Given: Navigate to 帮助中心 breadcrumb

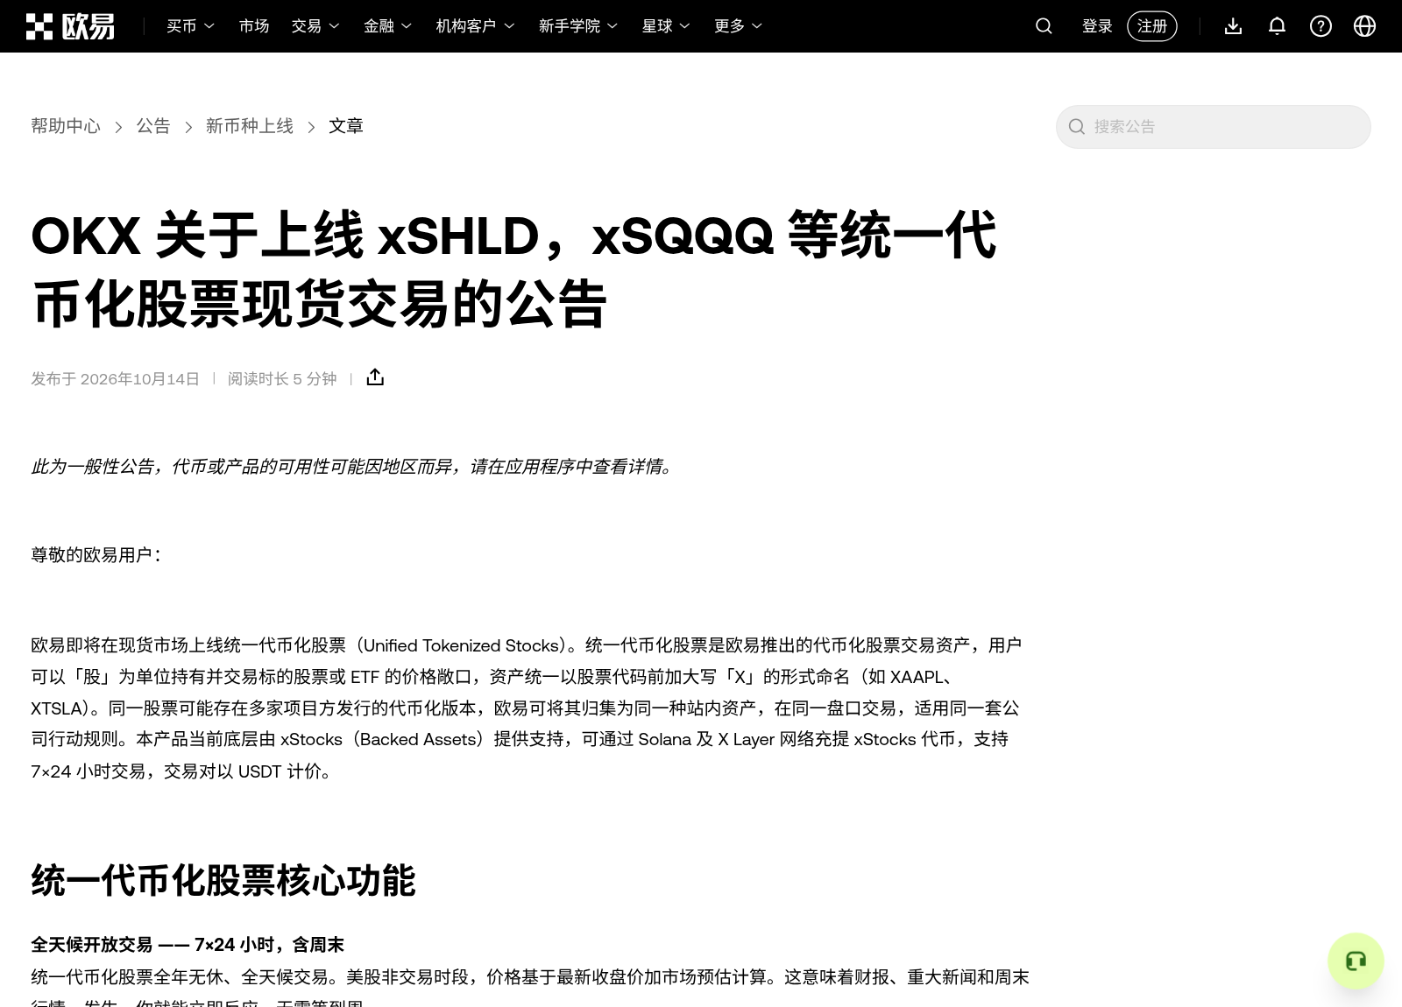Looking at the screenshot, I should 66,126.
